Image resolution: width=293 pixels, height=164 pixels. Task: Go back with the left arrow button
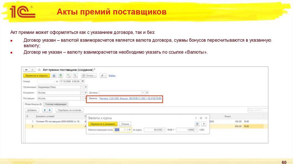(x=26, y=70)
